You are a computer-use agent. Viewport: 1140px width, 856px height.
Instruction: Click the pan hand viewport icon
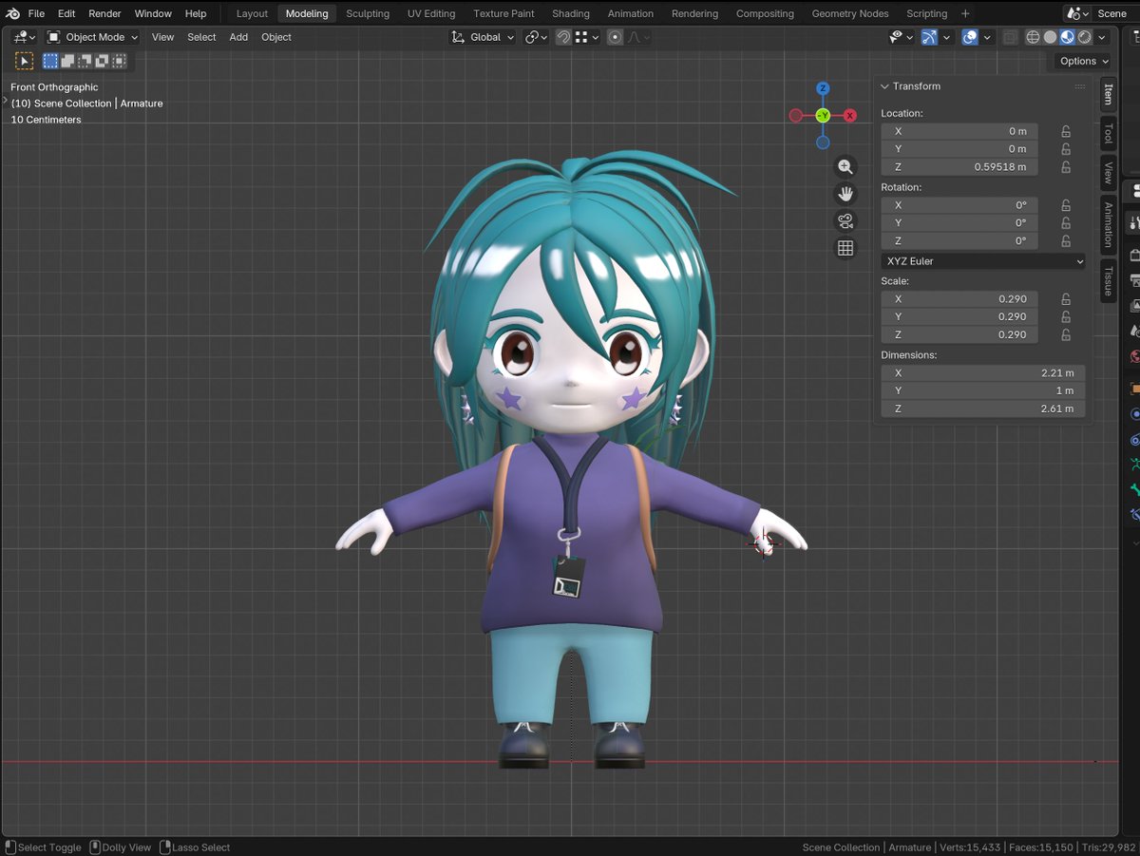(845, 194)
